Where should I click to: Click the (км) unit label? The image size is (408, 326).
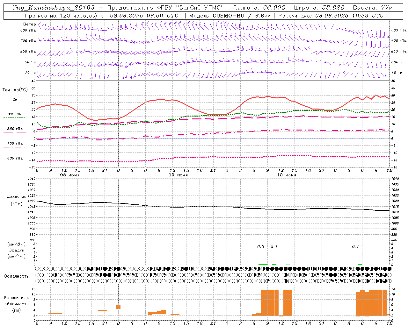coord(16,310)
